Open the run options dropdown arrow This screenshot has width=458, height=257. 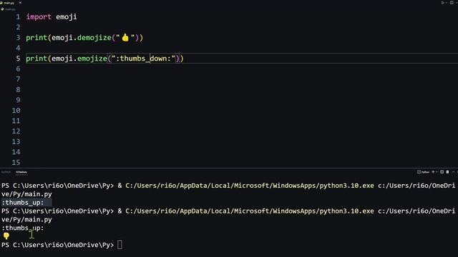click(447, 3)
